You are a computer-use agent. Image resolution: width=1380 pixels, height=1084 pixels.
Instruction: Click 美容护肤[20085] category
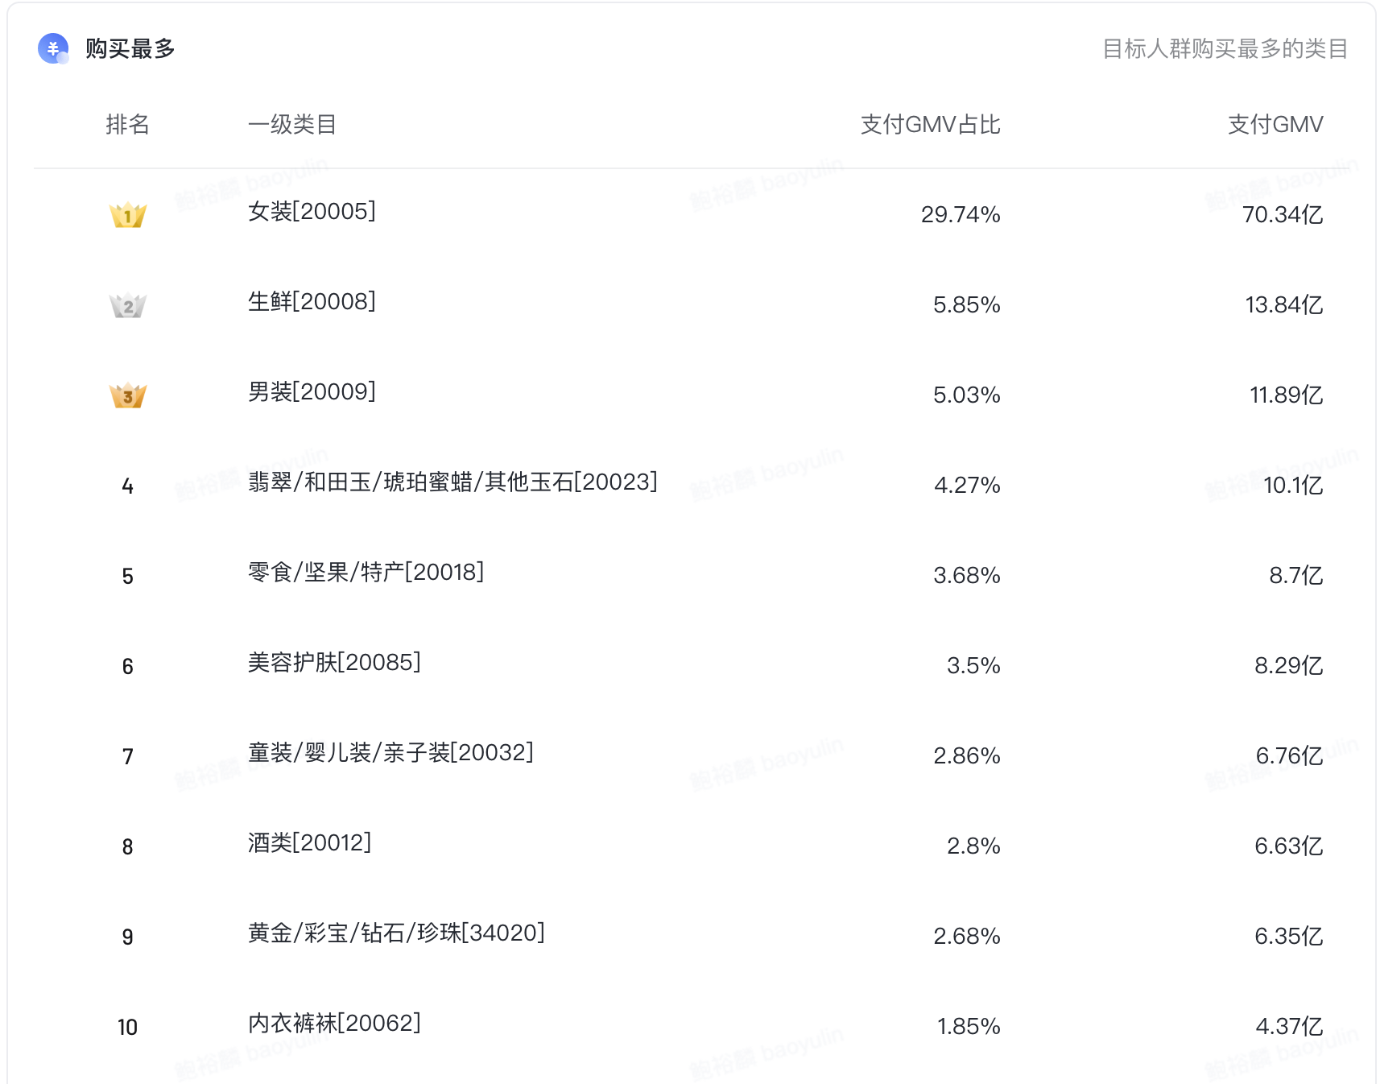pyautogui.click(x=334, y=663)
